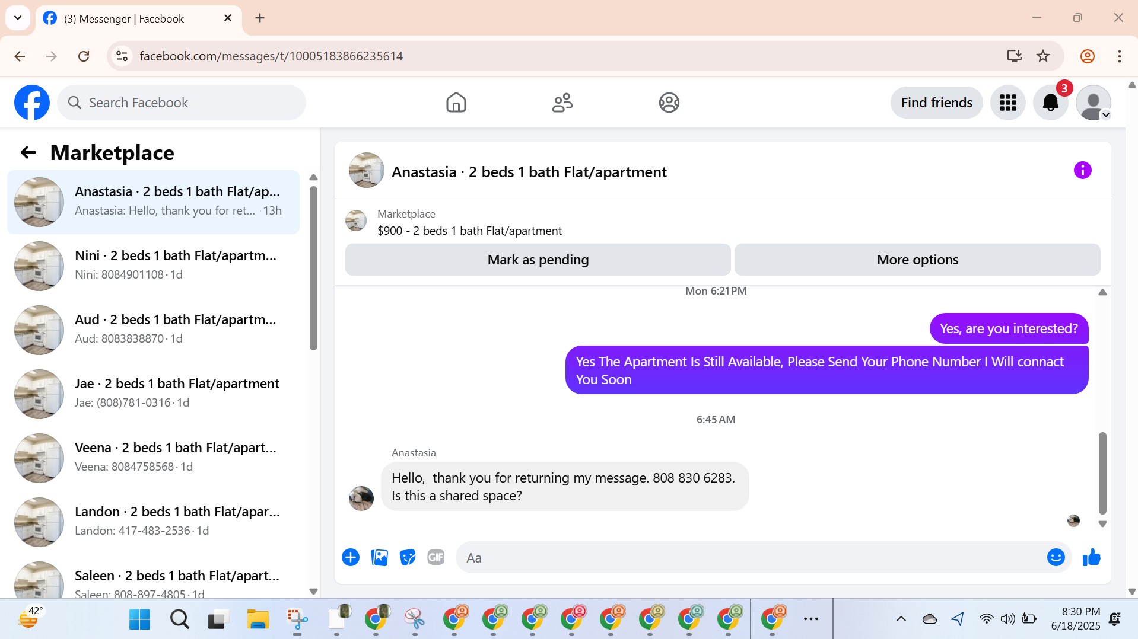Attach a photo with the image icon
Screen dimensions: 1138x639
(x=379, y=558)
